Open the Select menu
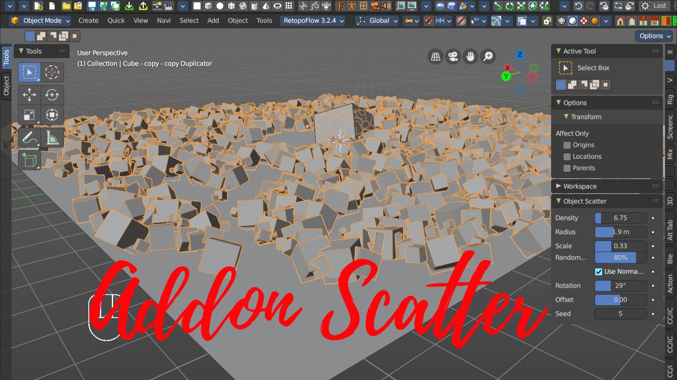The height and width of the screenshot is (380, 677). tap(189, 20)
